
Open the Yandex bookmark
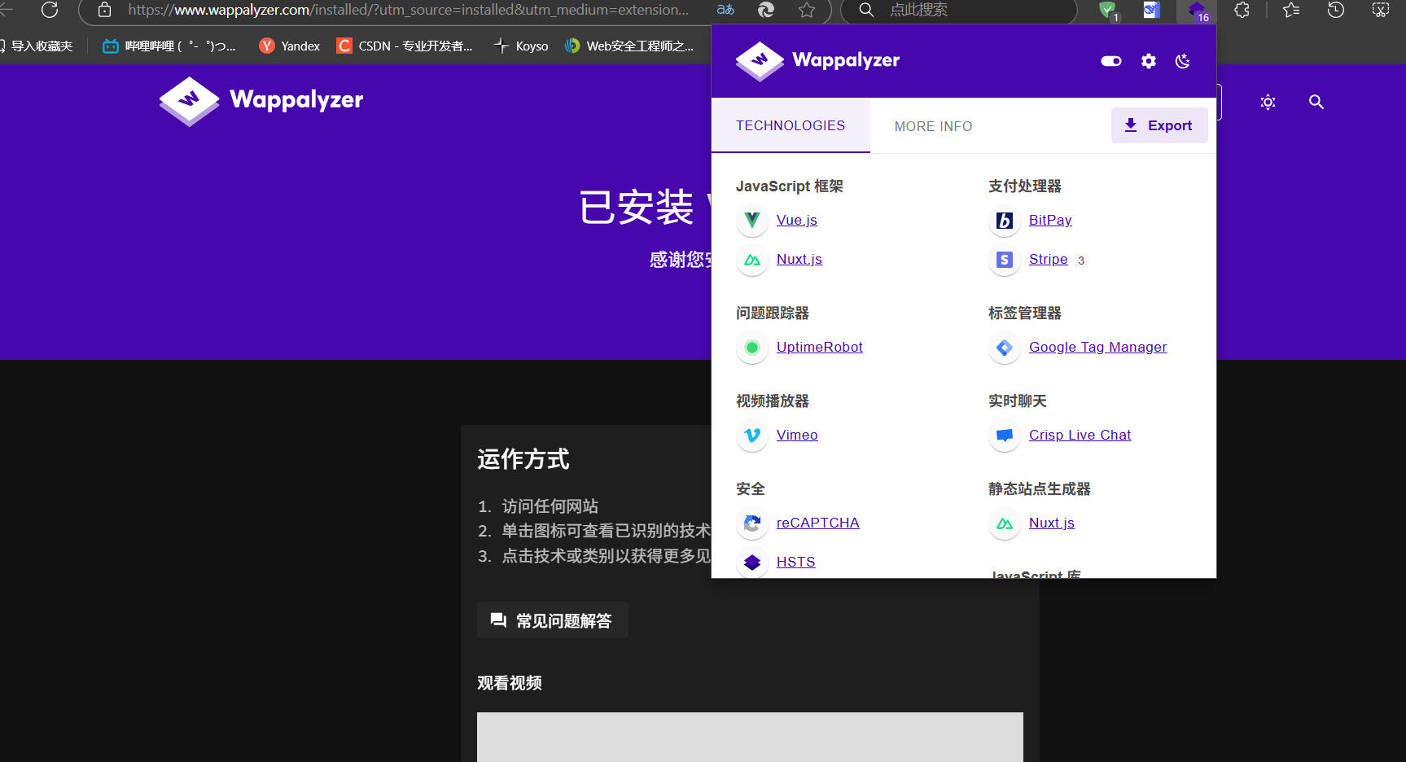click(x=290, y=46)
